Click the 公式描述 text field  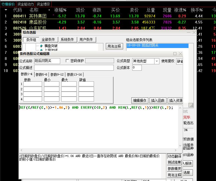(x=74, y=68)
